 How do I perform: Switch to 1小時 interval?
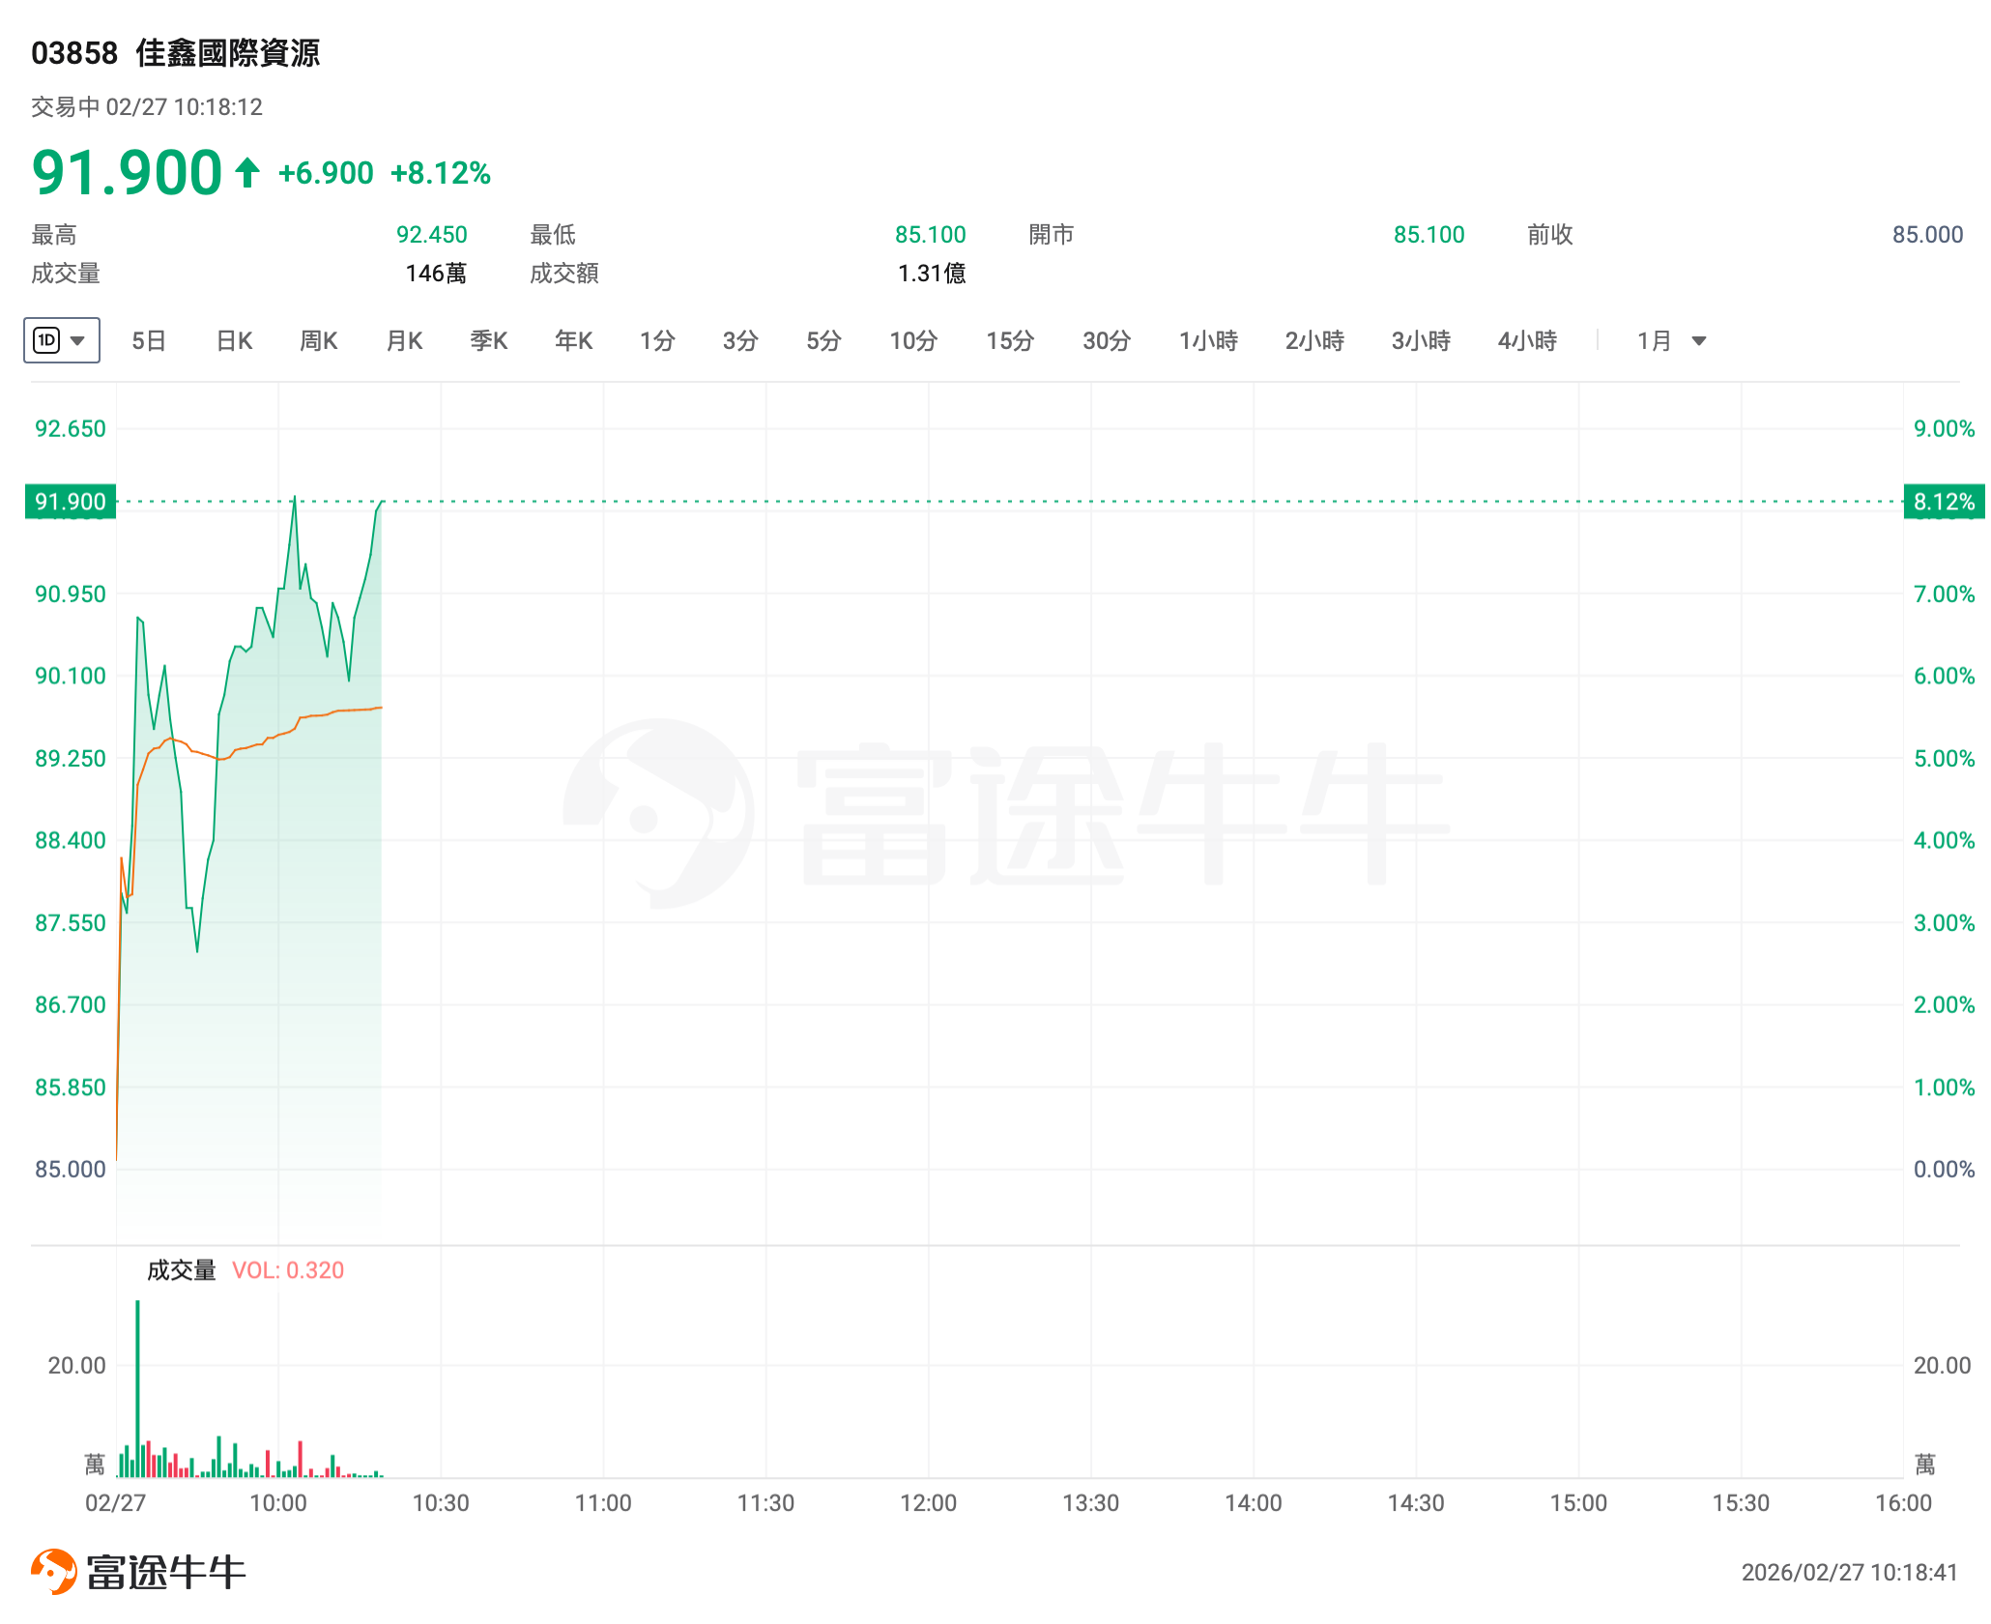(1208, 340)
